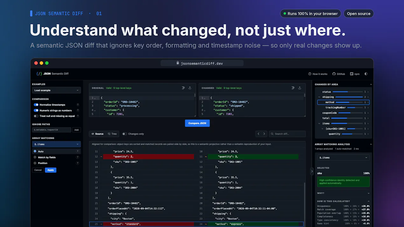Select the Match by fields radio
This screenshot has height=227, width=404.
tap(35, 157)
